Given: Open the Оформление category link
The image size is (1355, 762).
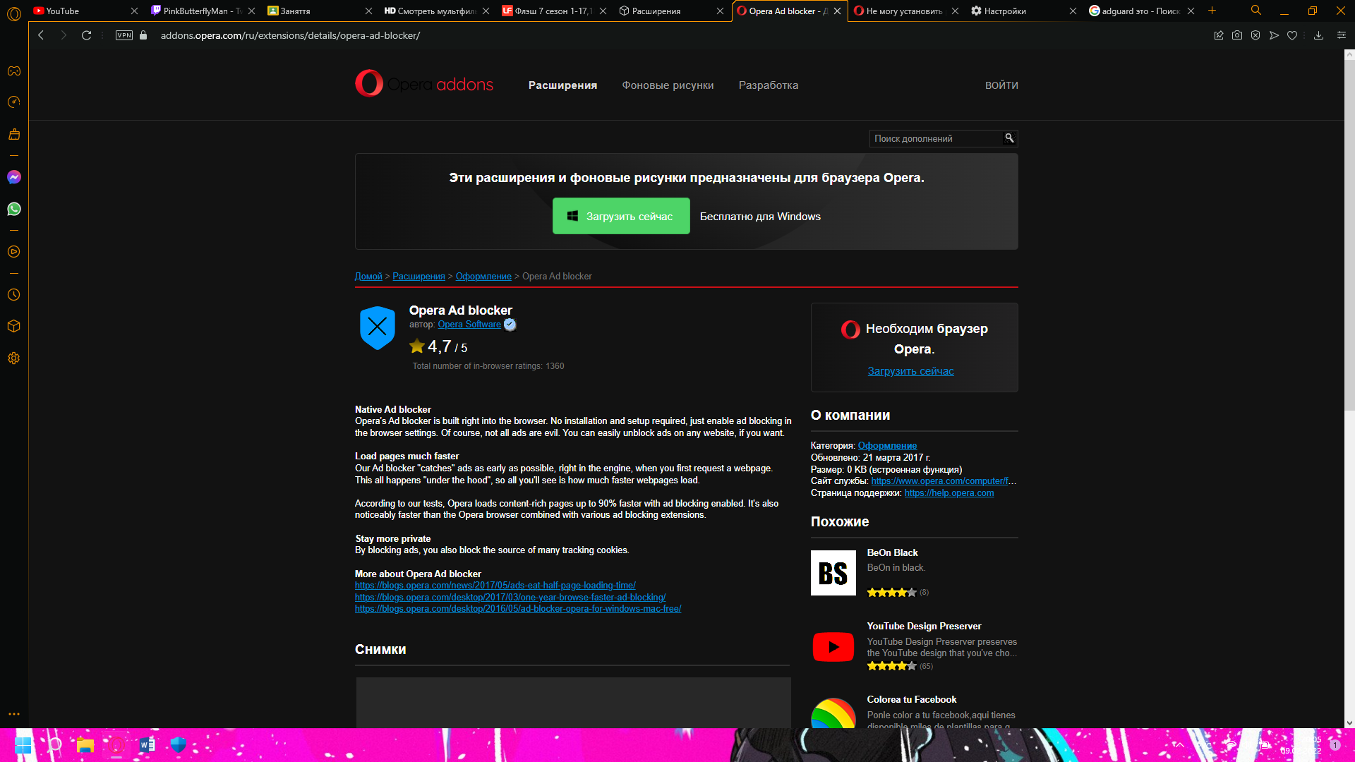Looking at the screenshot, I should point(887,446).
